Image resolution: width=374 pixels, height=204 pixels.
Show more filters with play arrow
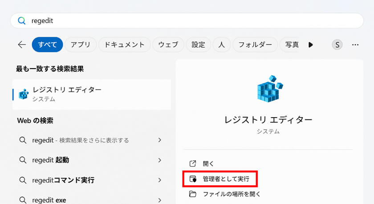311,45
